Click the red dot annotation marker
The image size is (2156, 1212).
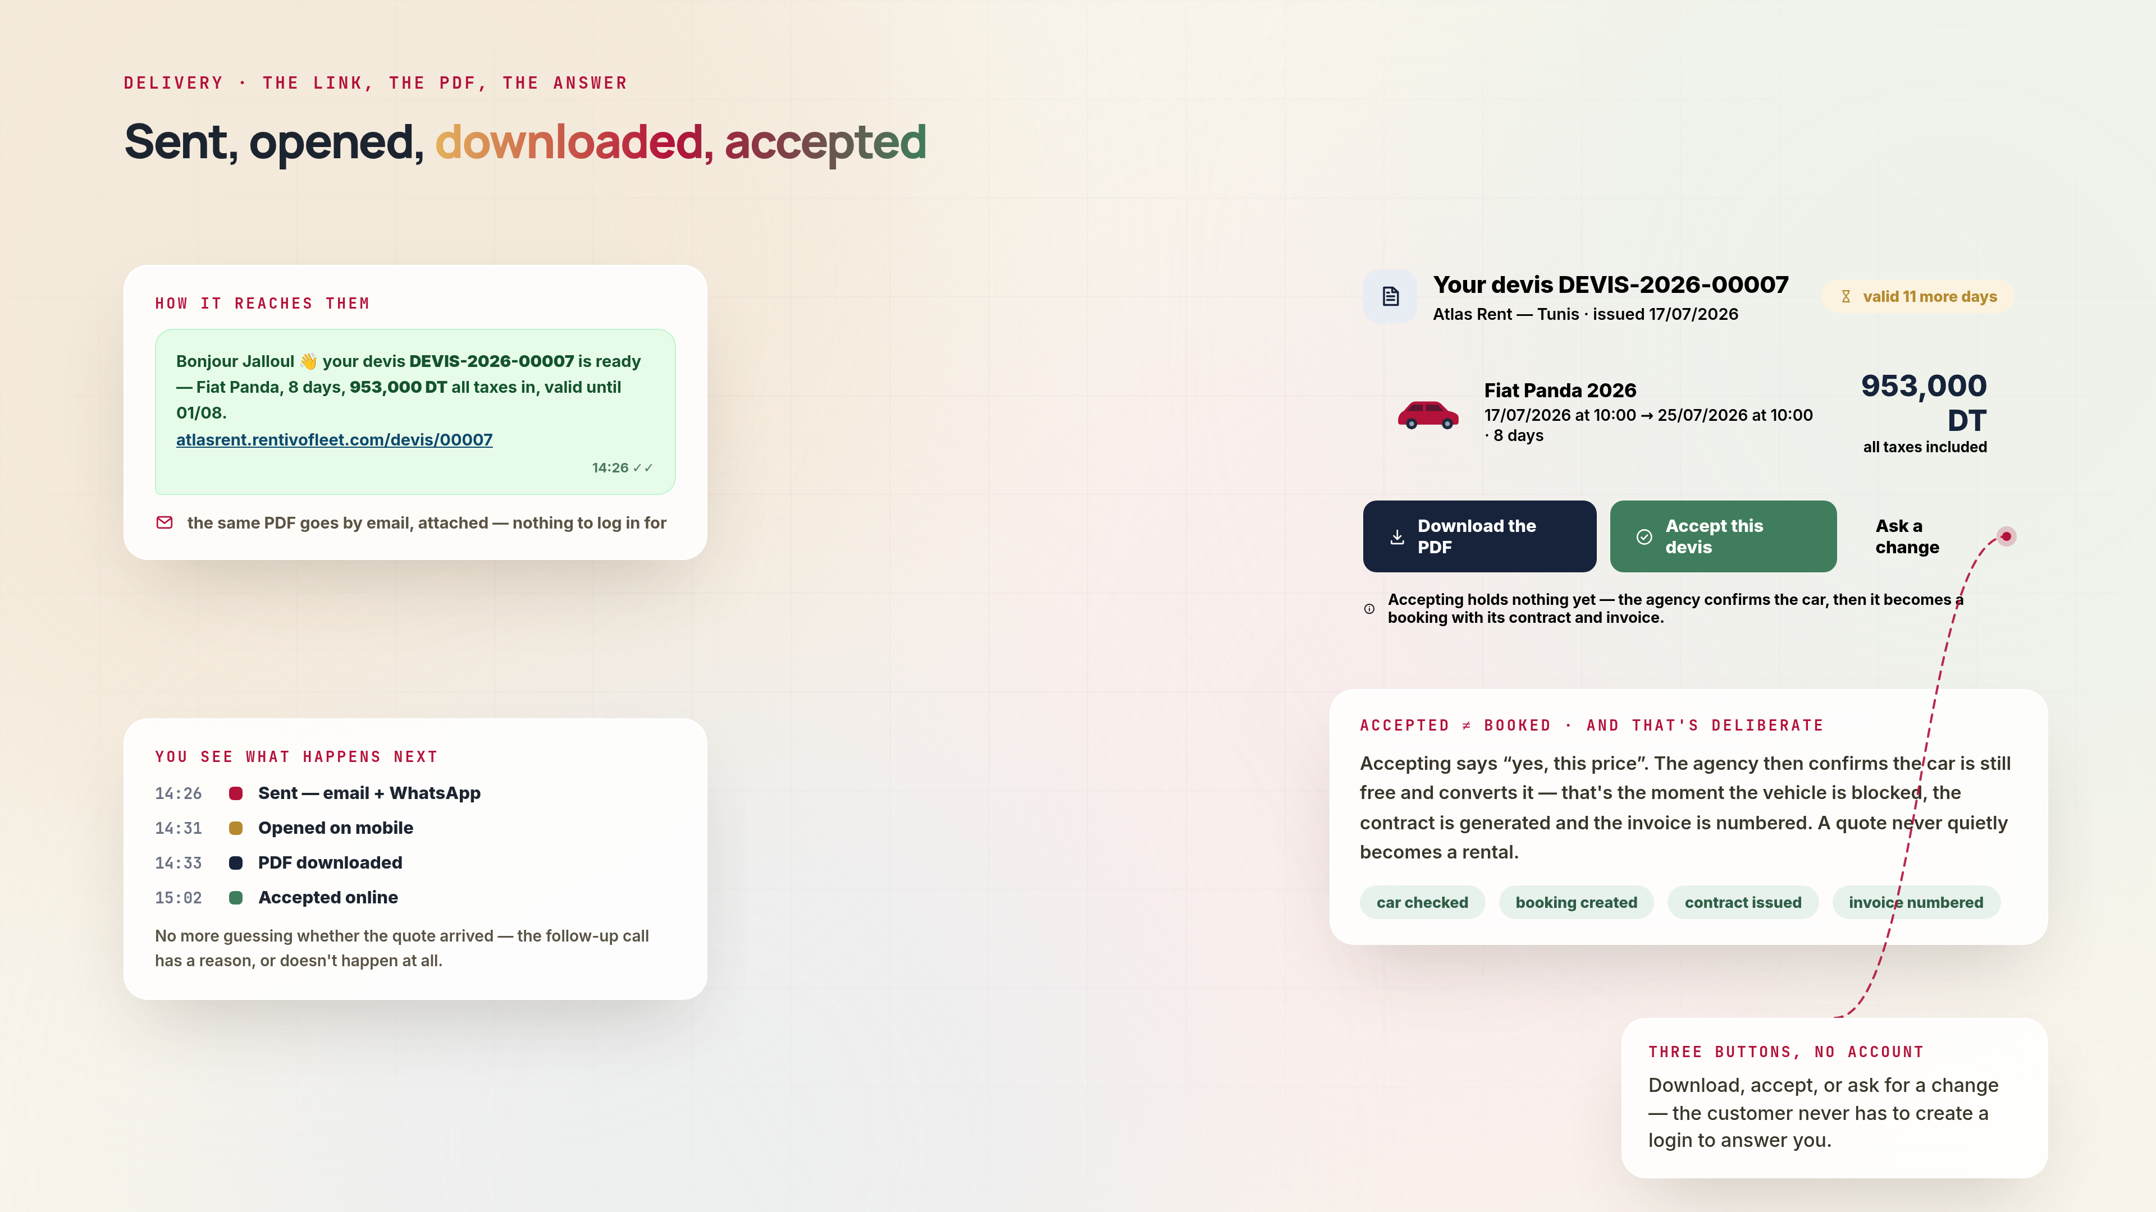(x=2006, y=536)
